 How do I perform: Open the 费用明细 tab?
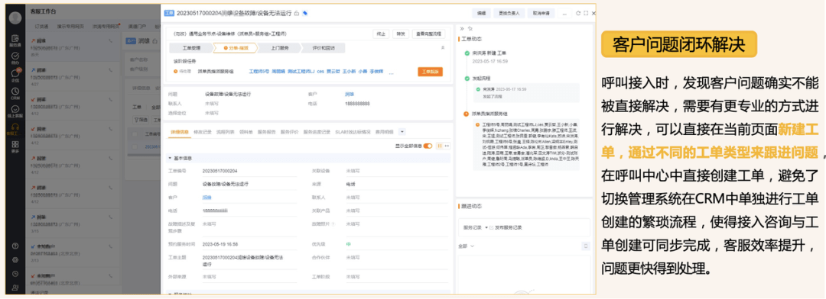[384, 132]
